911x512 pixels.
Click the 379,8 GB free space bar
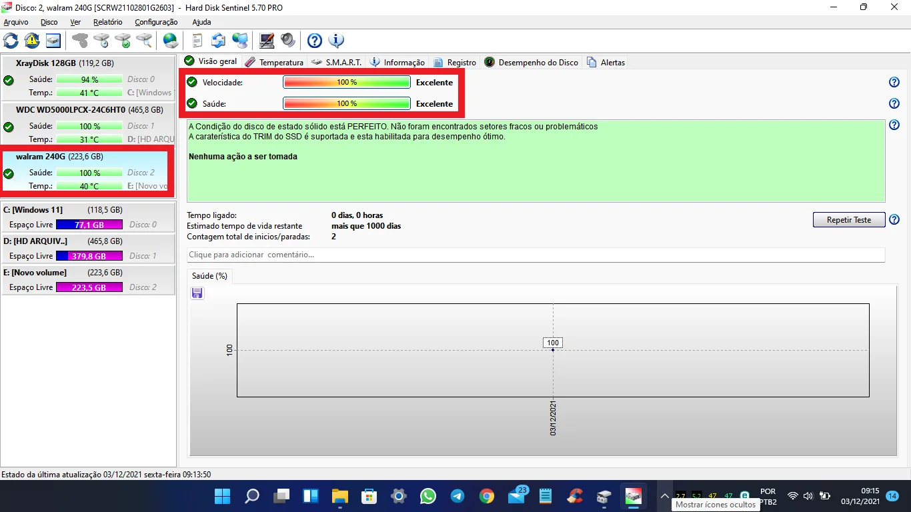click(x=89, y=256)
